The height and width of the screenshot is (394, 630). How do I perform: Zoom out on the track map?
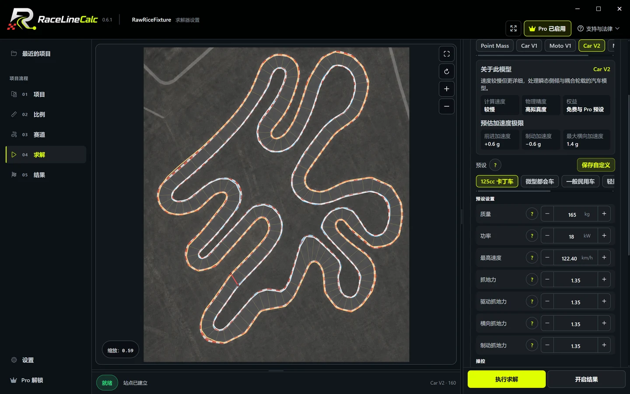click(447, 106)
